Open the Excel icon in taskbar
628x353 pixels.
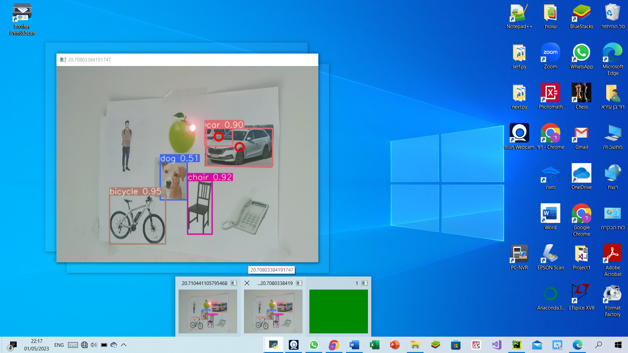(x=375, y=345)
